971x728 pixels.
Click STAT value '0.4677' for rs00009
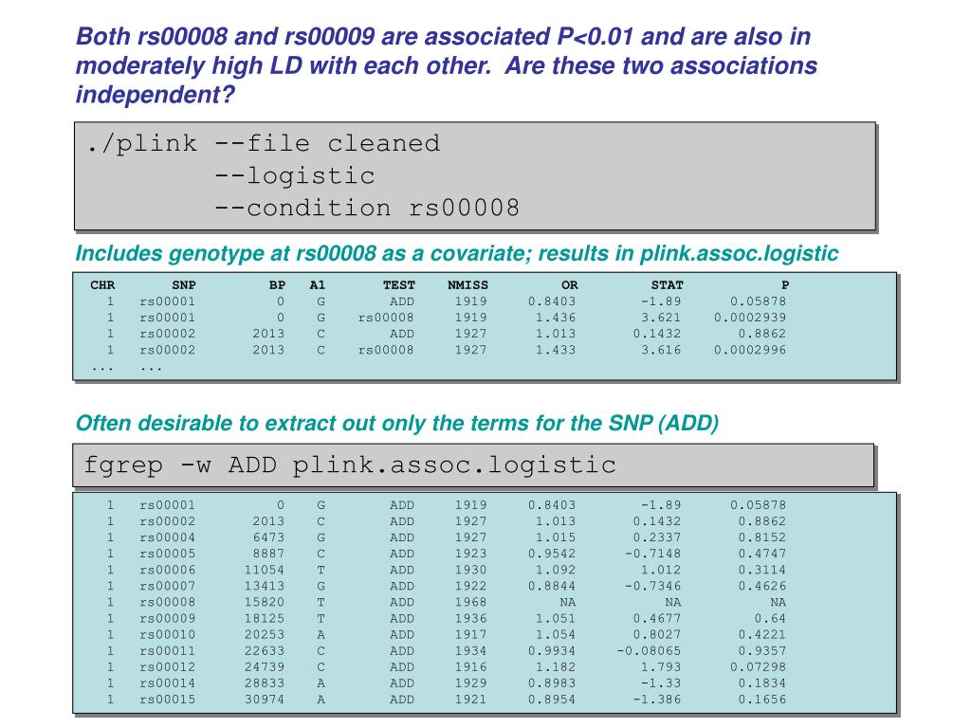click(x=657, y=618)
